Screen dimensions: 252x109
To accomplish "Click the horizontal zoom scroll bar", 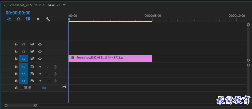I will [x=21, y=105].
